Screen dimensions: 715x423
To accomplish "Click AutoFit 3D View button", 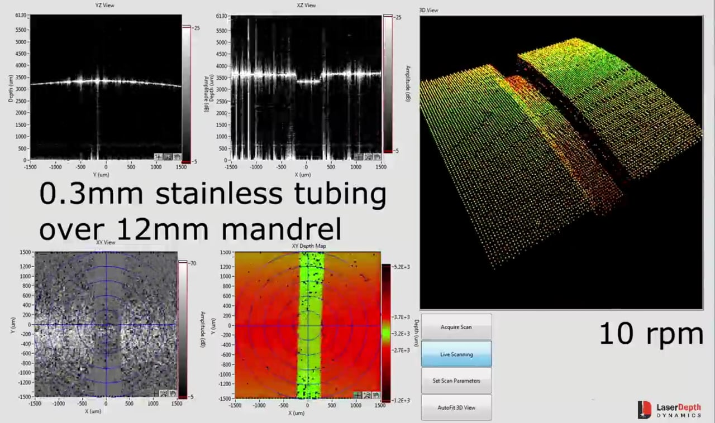I will pos(456,407).
